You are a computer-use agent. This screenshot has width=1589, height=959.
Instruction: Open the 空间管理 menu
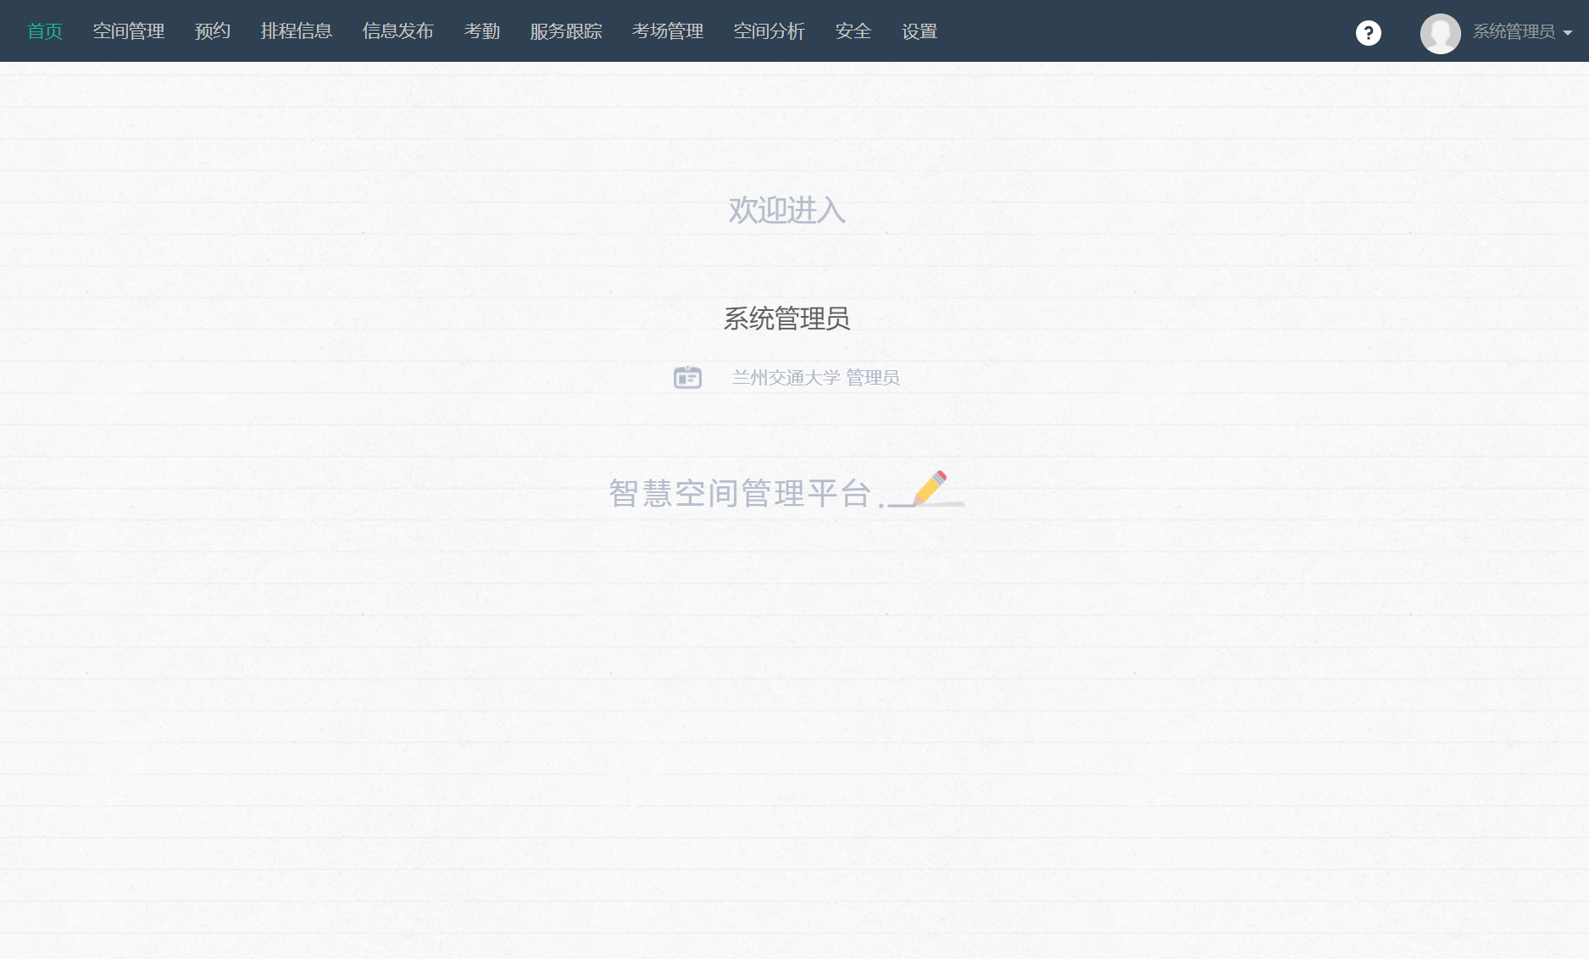click(129, 31)
